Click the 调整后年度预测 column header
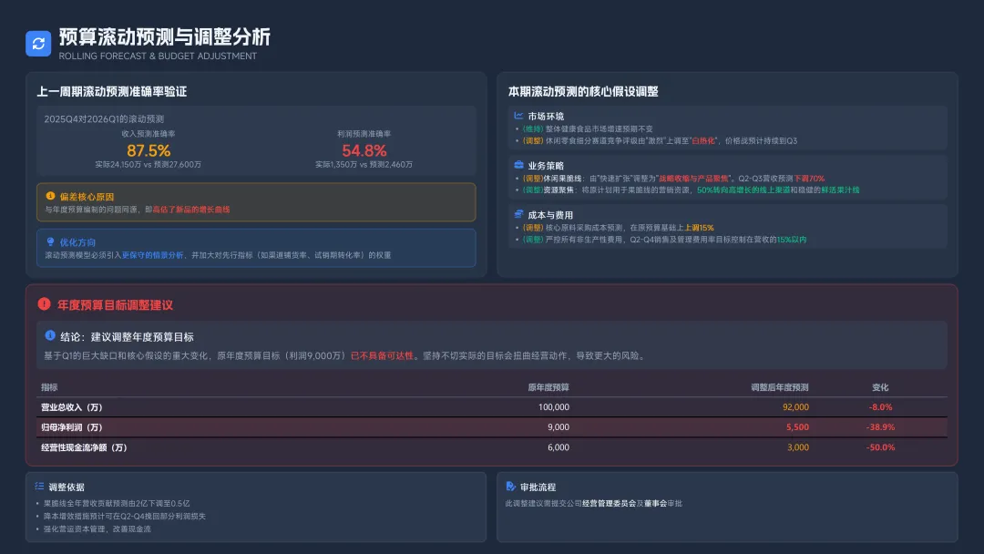984x554 pixels. (x=780, y=388)
